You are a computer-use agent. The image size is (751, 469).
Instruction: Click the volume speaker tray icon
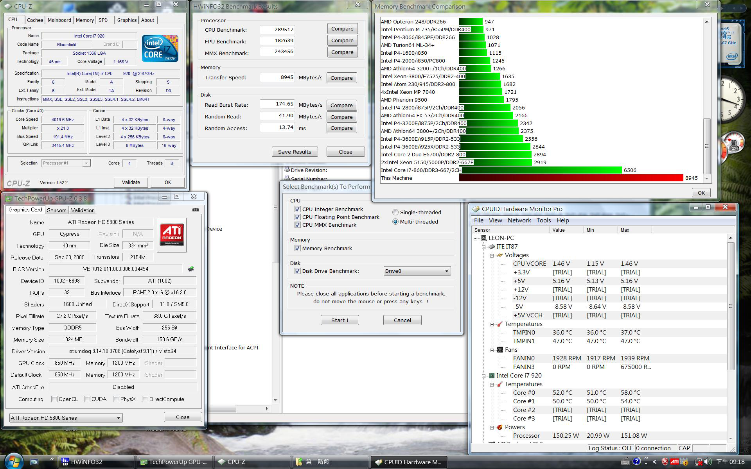coord(707,462)
